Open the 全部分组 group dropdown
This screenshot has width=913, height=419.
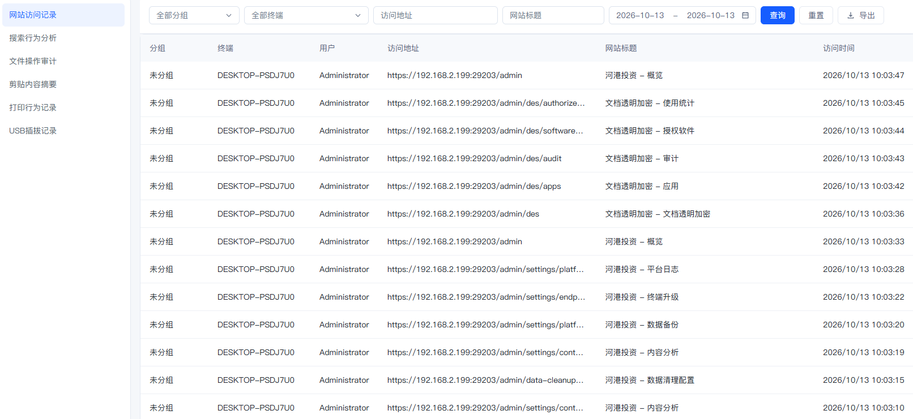[194, 15]
